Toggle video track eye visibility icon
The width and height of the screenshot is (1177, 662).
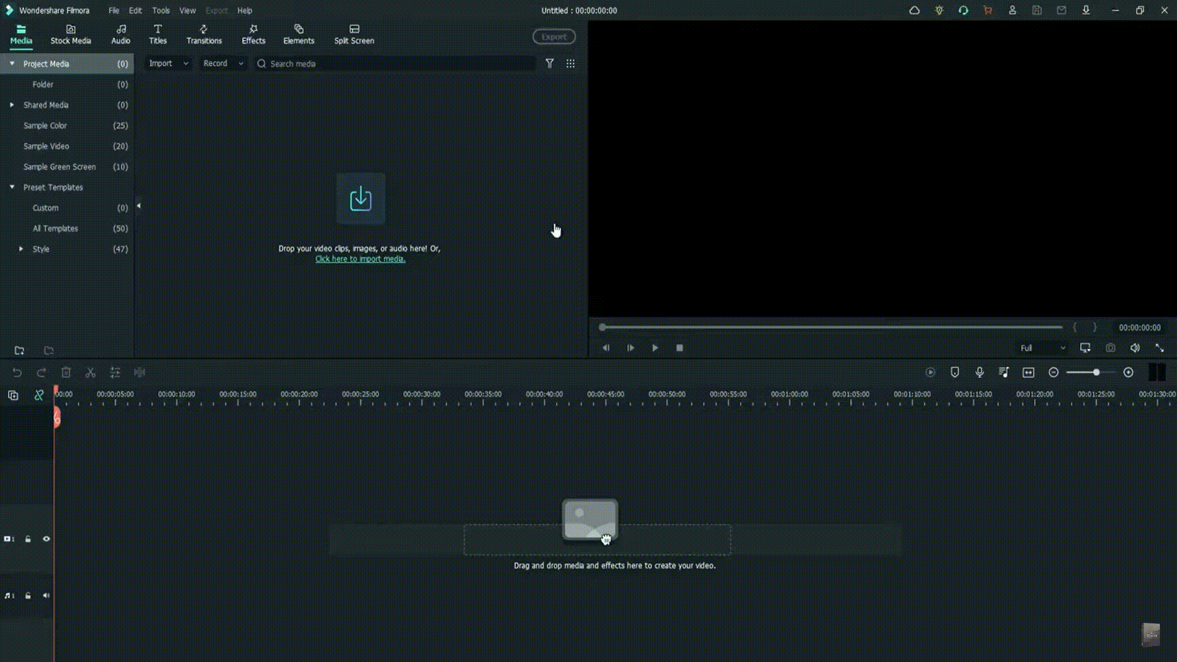coord(46,538)
